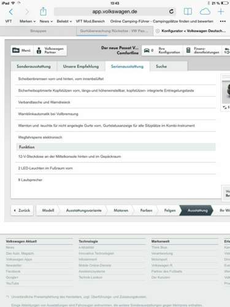Open Volkswagen Partner button

[x=50, y=50]
